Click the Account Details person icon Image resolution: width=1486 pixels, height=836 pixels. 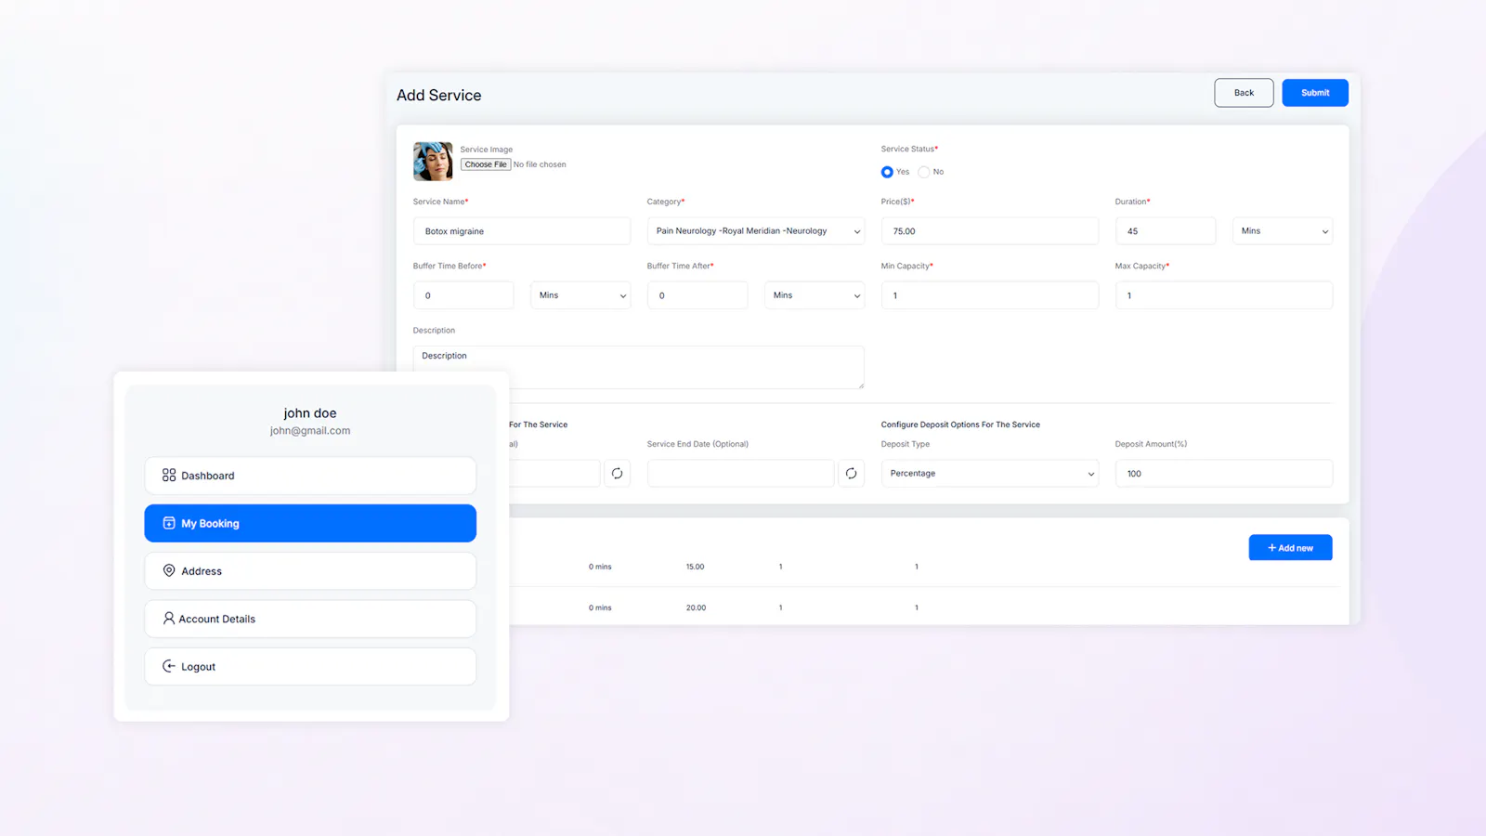pos(169,618)
